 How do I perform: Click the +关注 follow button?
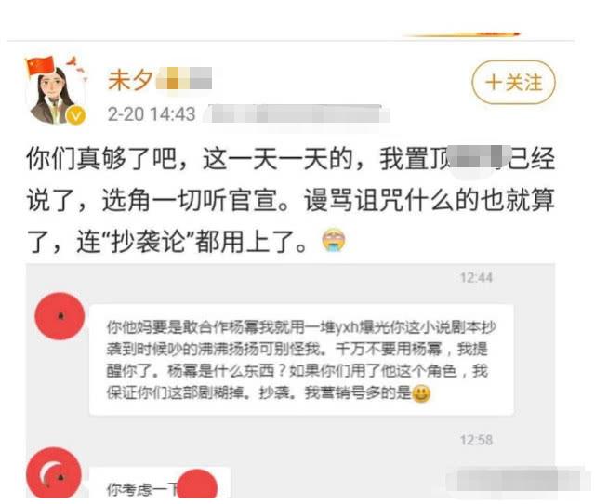click(x=513, y=83)
